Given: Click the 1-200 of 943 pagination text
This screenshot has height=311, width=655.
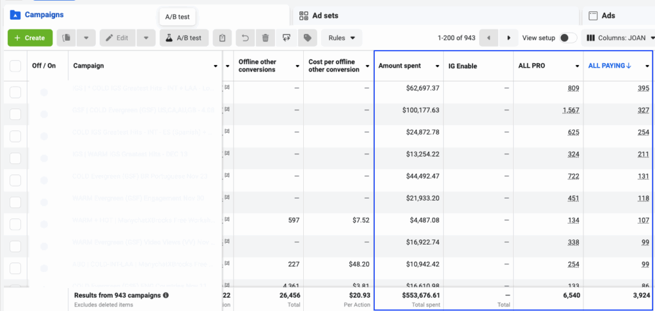Looking at the screenshot, I should pos(457,38).
